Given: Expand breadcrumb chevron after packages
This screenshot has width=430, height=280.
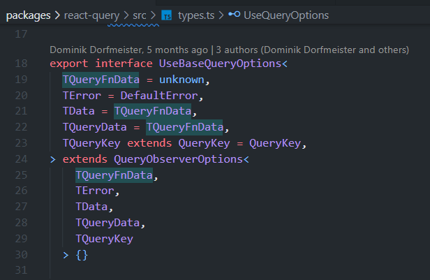Looking at the screenshot, I should click(x=57, y=15).
